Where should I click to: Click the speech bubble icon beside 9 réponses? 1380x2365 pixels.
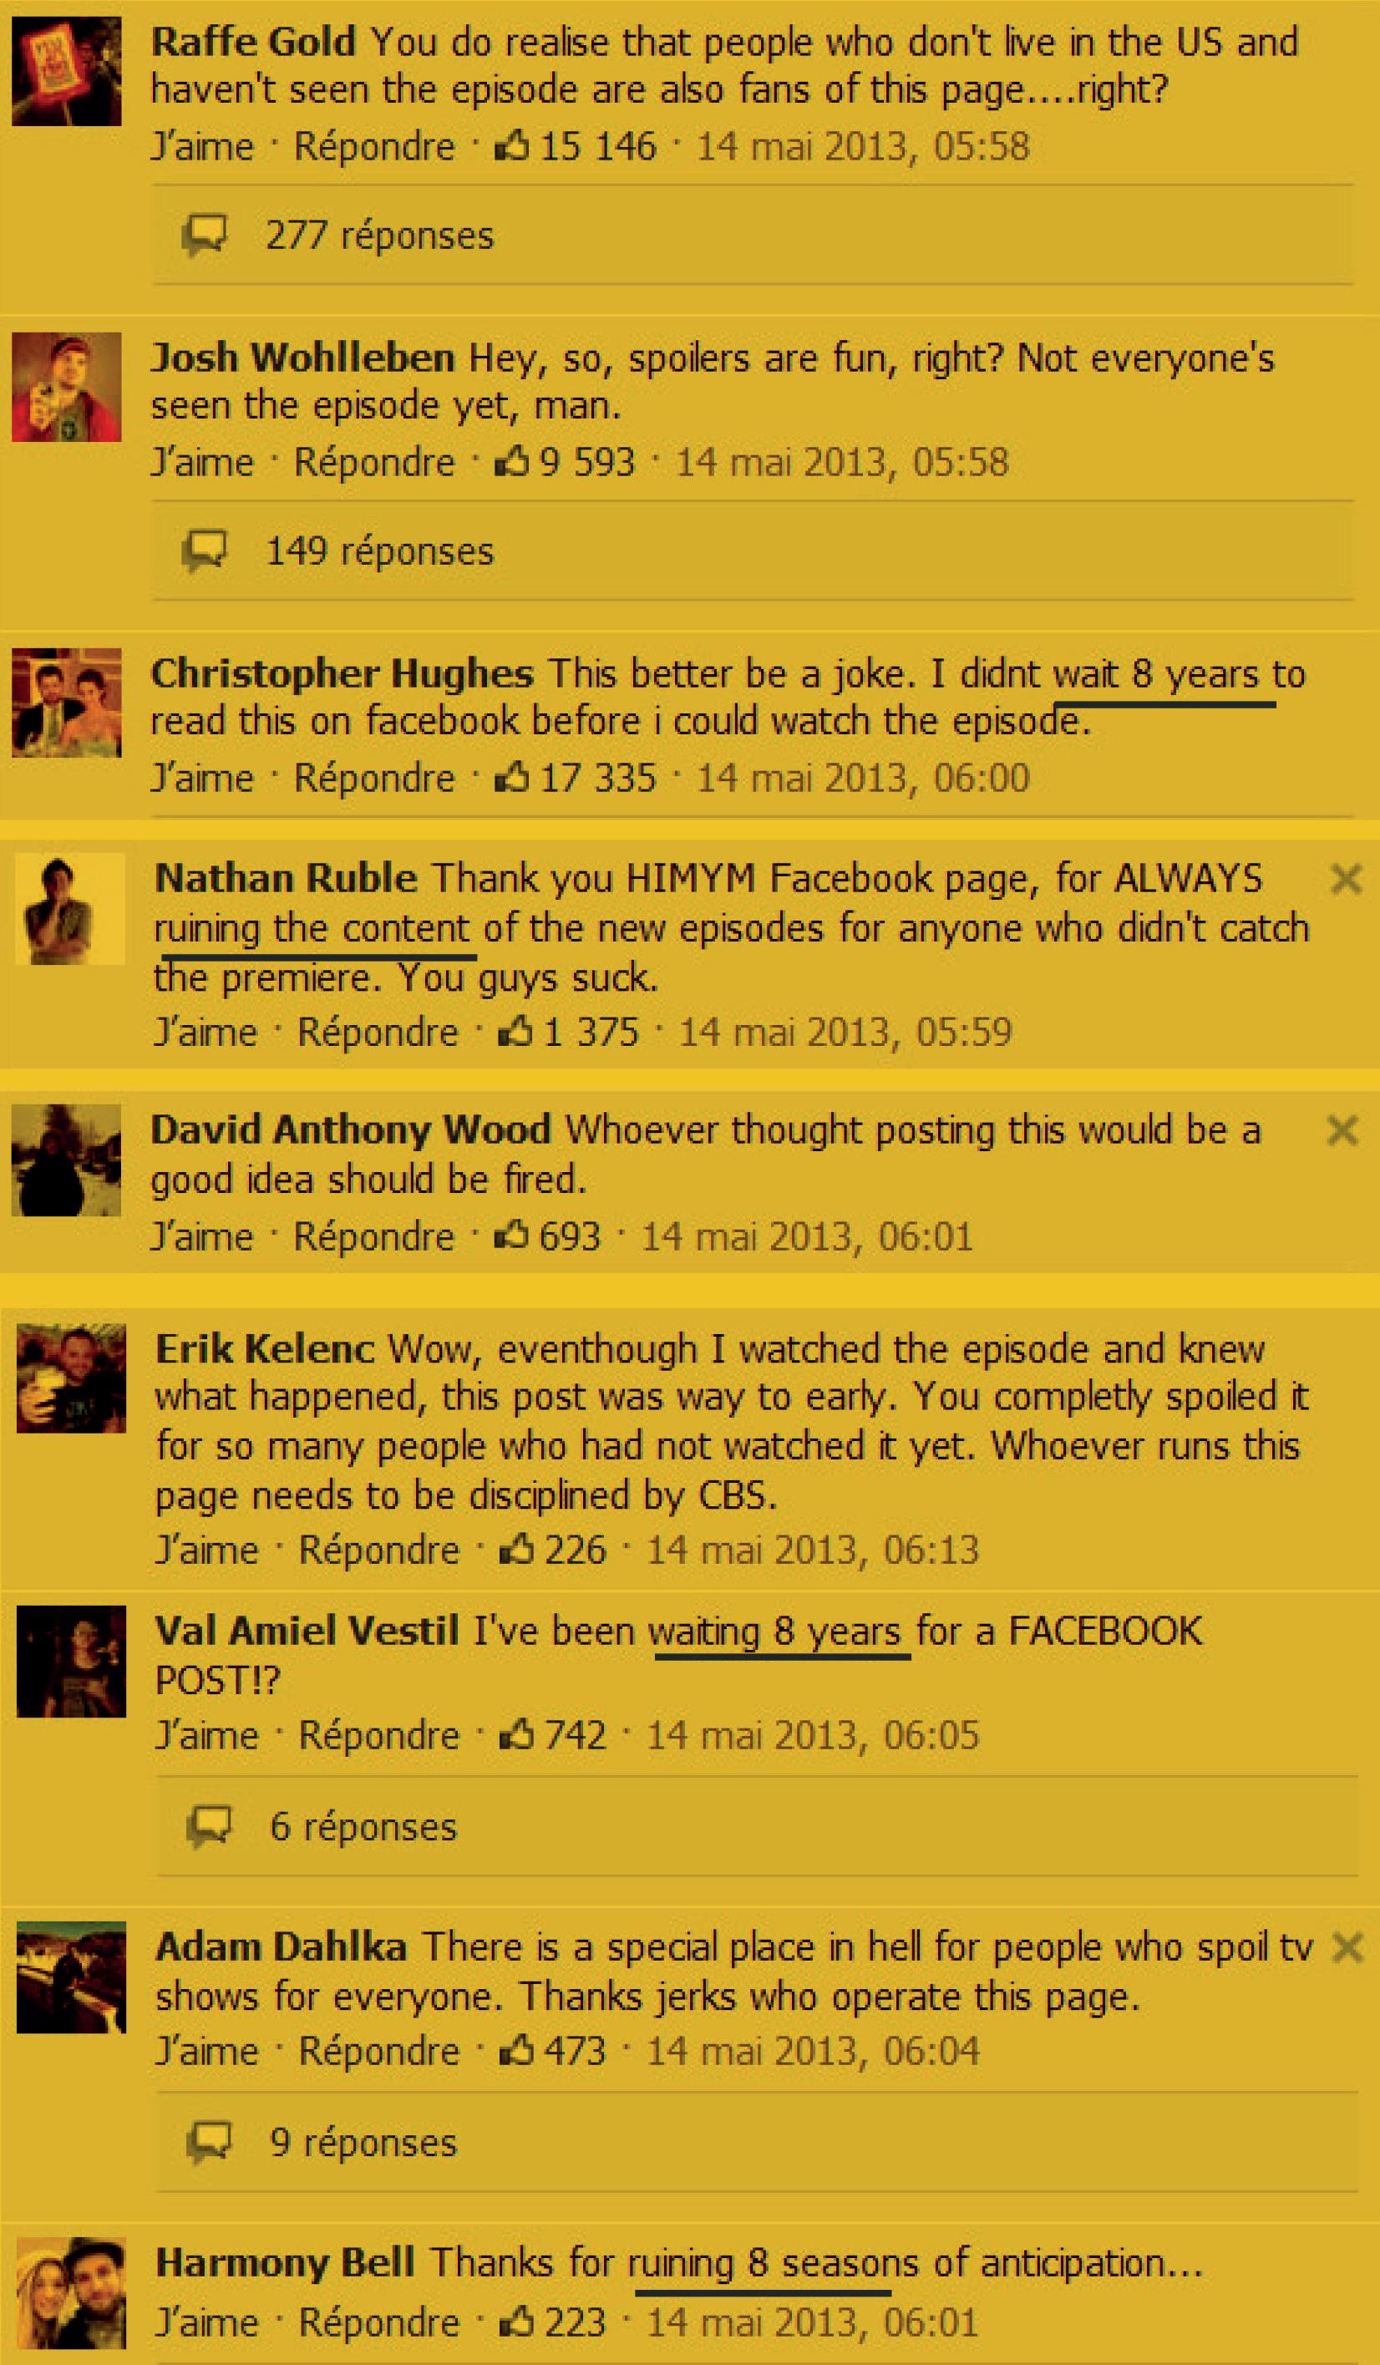[x=208, y=2143]
